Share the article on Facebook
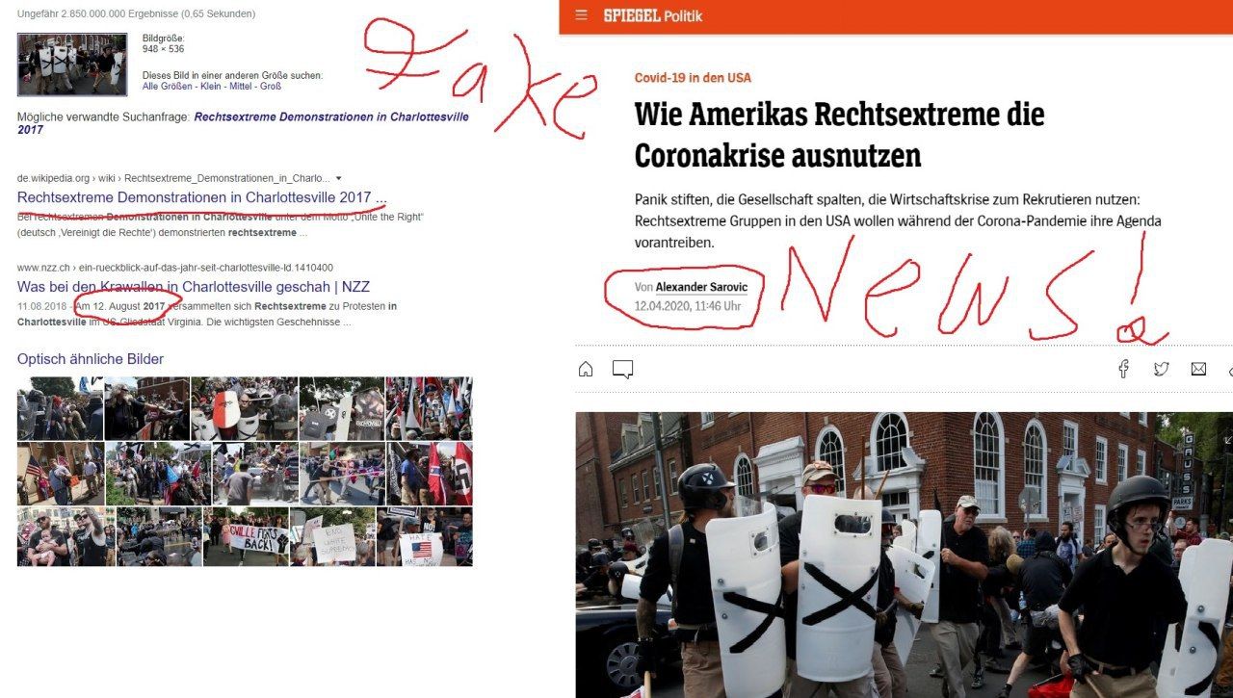This screenshot has width=1233, height=698. tap(1123, 369)
